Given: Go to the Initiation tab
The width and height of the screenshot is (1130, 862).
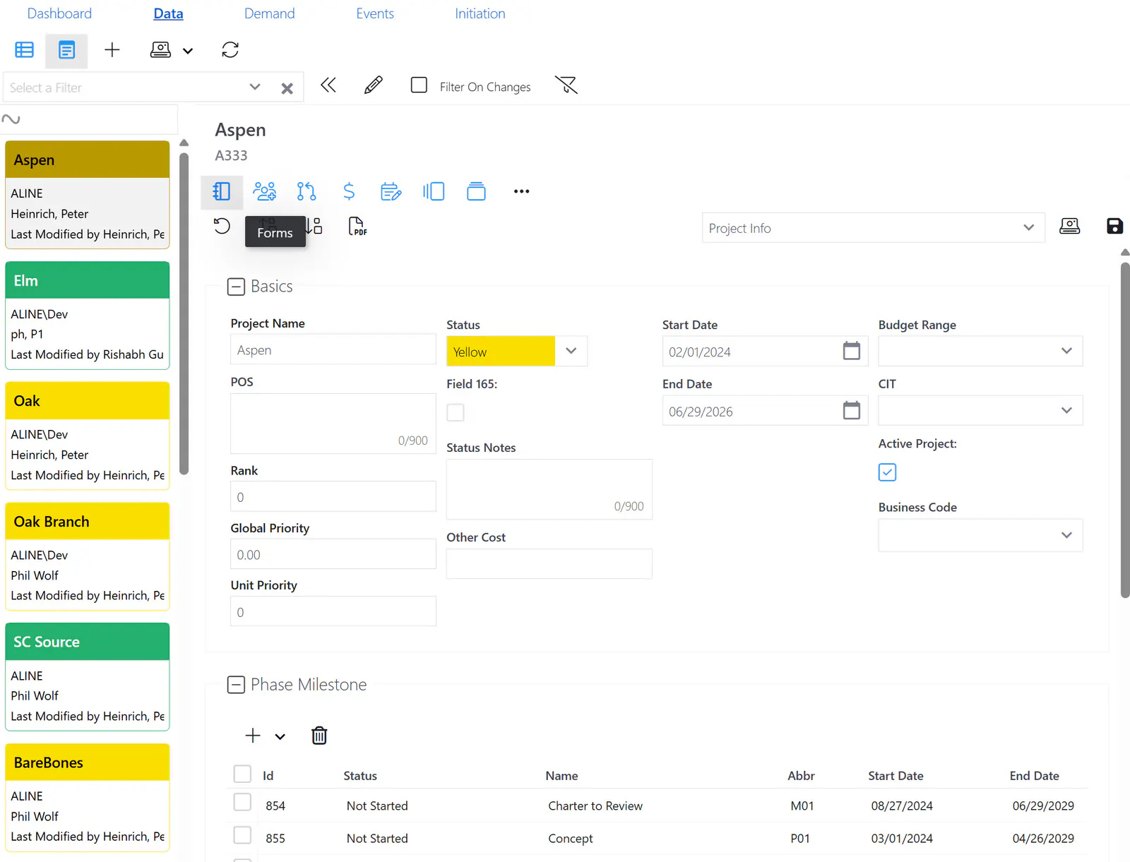Looking at the screenshot, I should coord(480,13).
